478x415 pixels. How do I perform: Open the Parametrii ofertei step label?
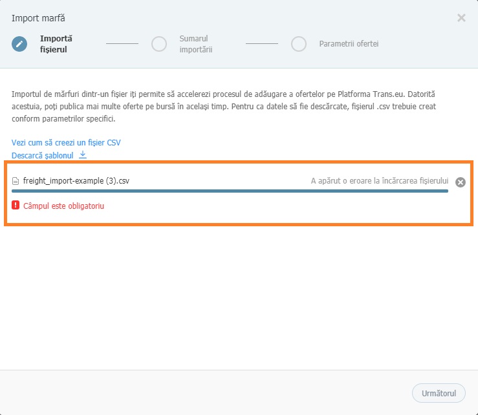point(349,43)
